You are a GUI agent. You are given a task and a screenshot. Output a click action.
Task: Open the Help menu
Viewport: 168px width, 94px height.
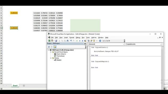pos(107,38)
